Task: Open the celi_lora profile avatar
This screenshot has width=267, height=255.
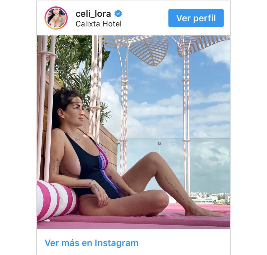Action: coord(56,18)
